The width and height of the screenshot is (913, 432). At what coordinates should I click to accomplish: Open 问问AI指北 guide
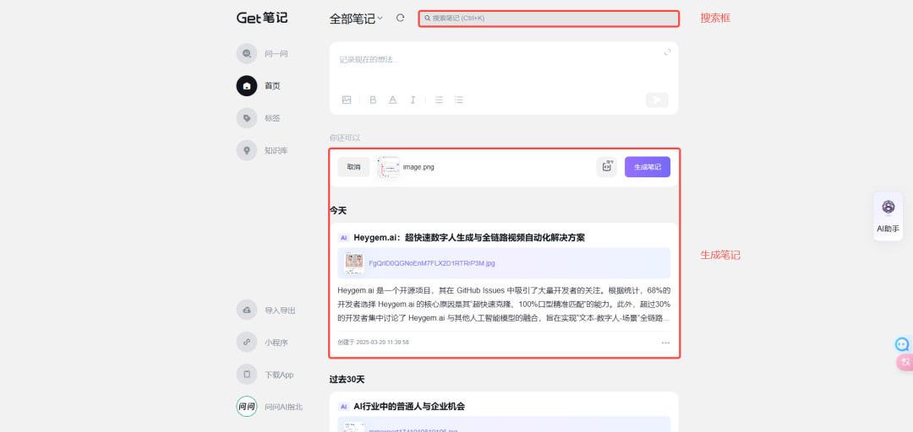click(x=270, y=407)
